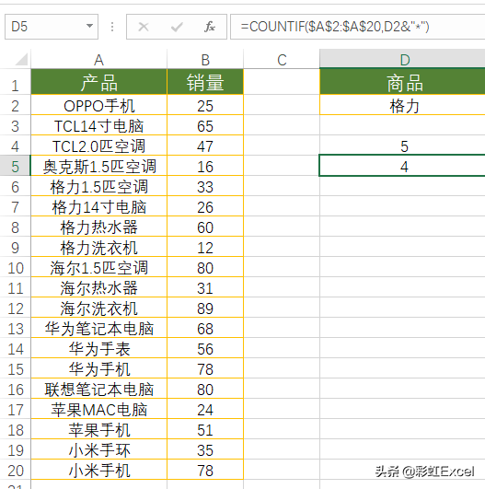Click active cell D5 showing 4
485x489 pixels.
coord(402,166)
